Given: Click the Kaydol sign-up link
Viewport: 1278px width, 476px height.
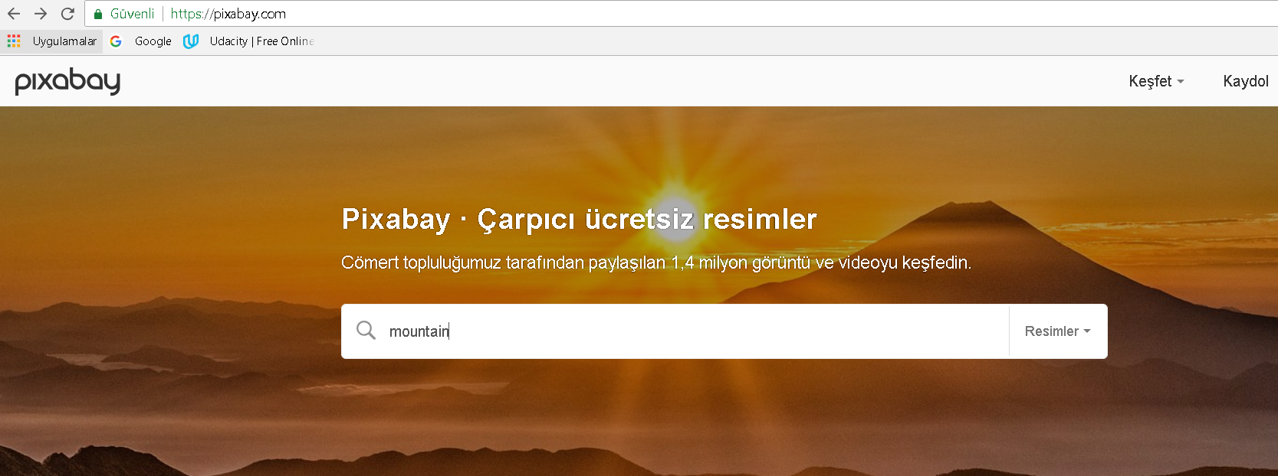Looking at the screenshot, I should (x=1246, y=81).
